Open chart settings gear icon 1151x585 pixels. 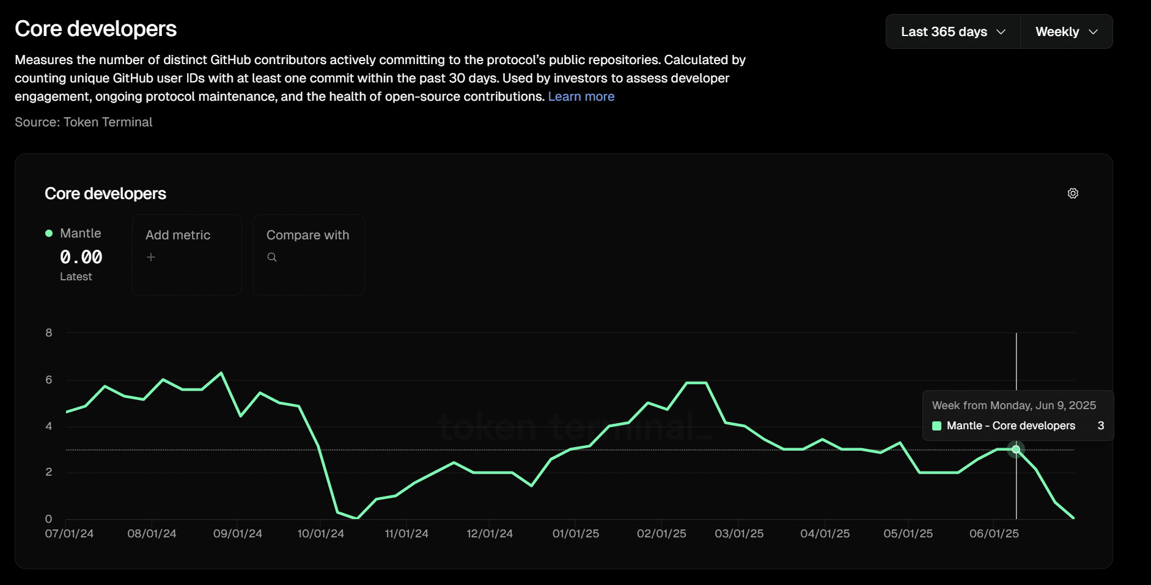click(1073, 194)
